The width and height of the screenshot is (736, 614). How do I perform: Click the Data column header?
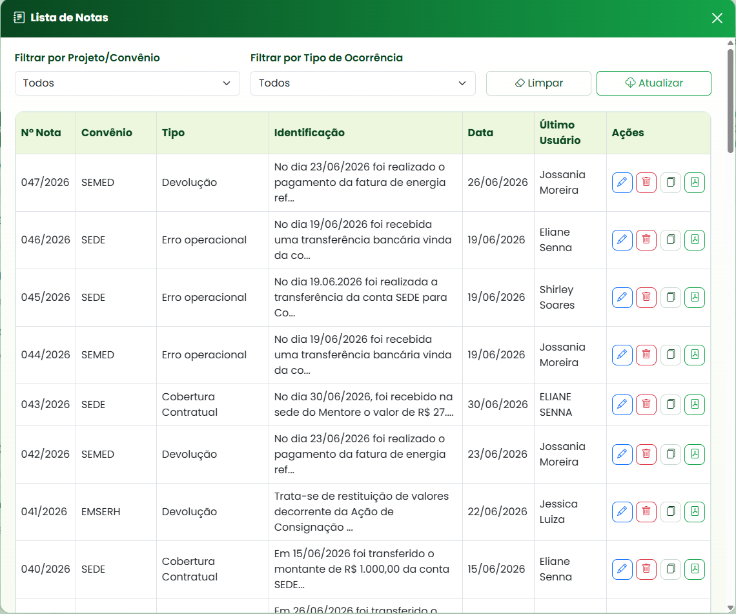498,133
